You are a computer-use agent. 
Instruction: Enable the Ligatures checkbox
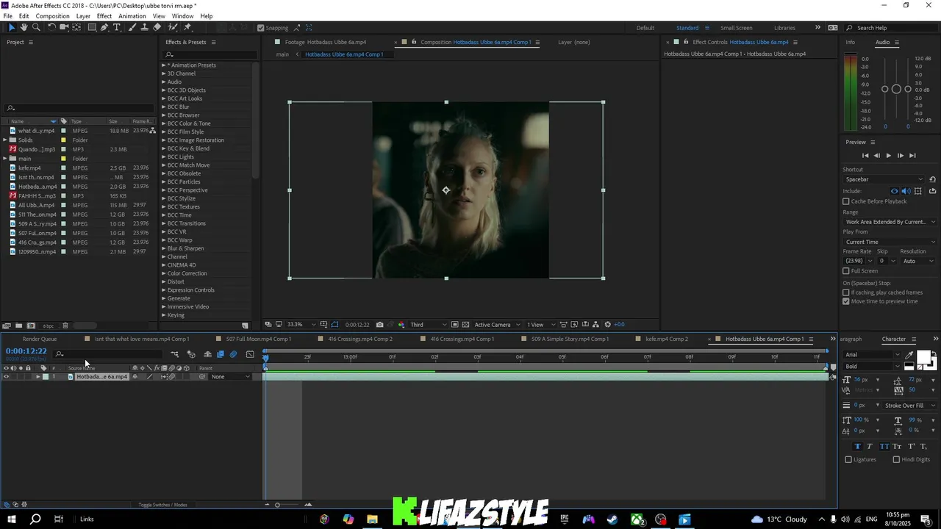tap(848, 459)
